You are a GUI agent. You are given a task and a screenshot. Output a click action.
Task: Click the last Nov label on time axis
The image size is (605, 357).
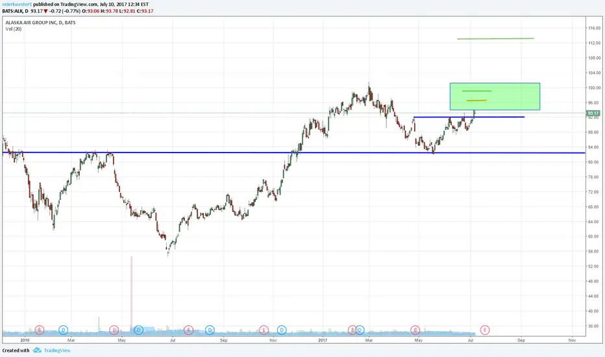coord(572,340)
